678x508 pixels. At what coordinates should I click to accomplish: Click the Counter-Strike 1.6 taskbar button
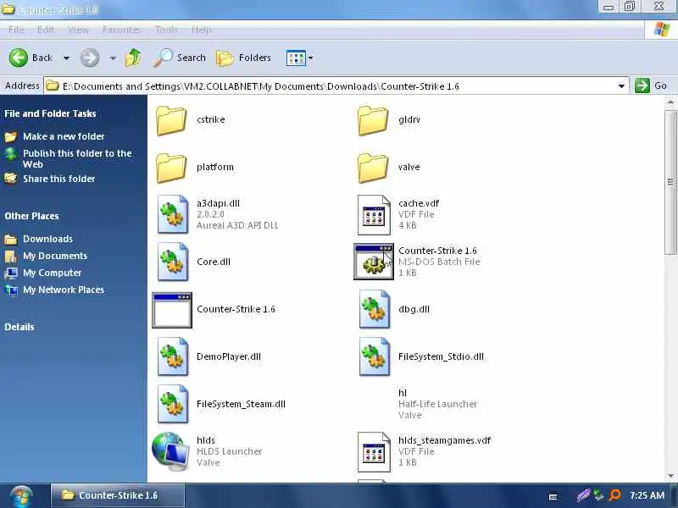click(x=118, y=495)
